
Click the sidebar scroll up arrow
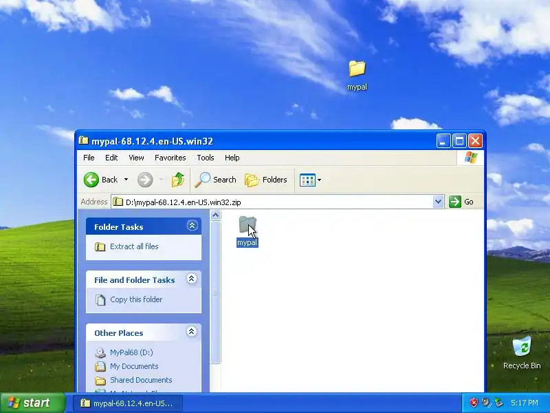[x=216, y=215]
